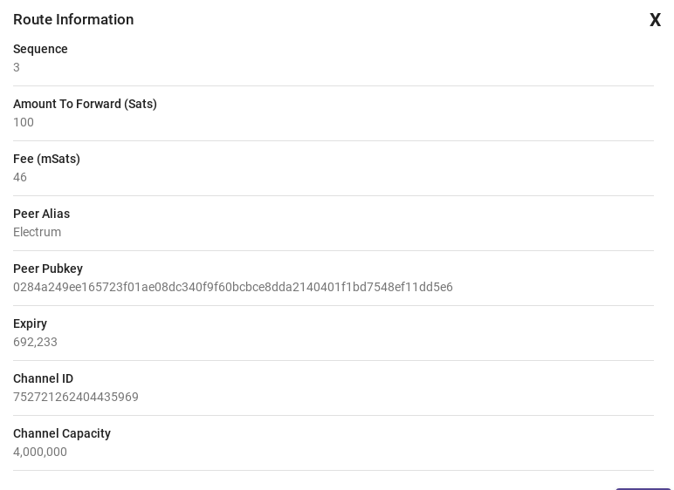Click the Route Information title
Screen dimensions: 674x490
coord(73,19)
